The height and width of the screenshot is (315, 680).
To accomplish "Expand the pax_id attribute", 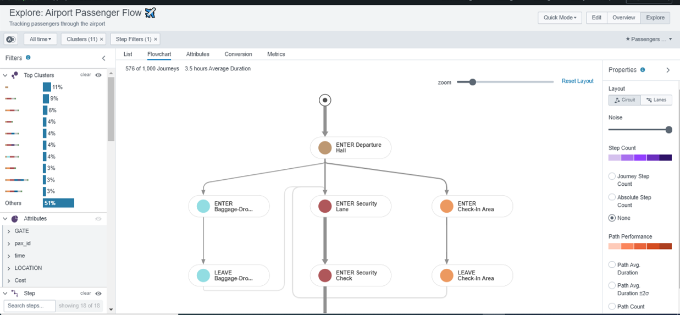I will click(9, 244).
